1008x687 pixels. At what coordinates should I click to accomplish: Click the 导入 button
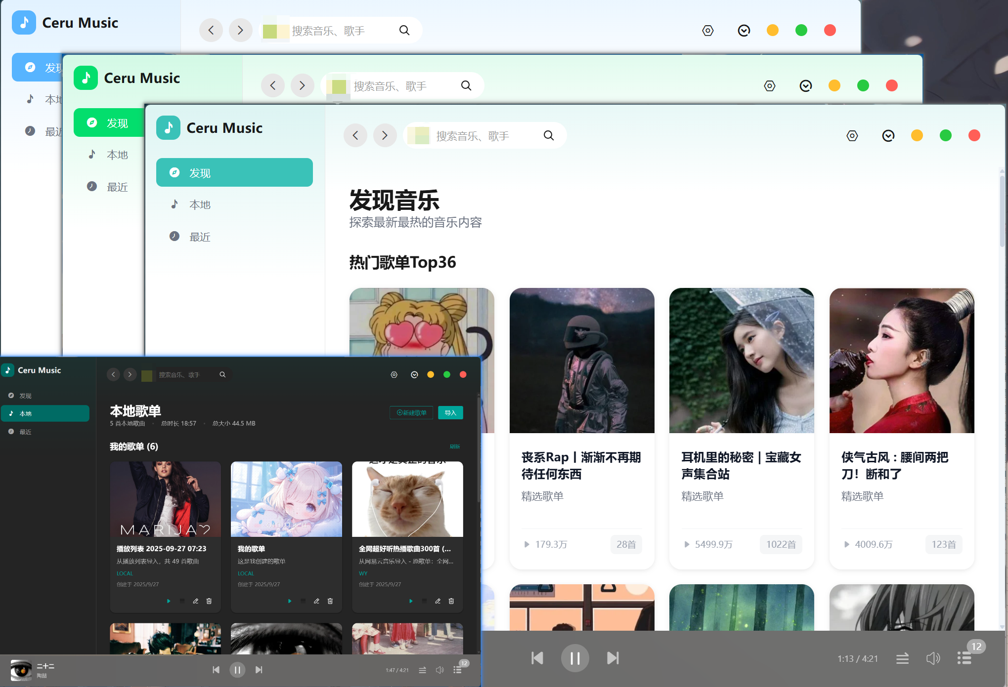(450, 412)
